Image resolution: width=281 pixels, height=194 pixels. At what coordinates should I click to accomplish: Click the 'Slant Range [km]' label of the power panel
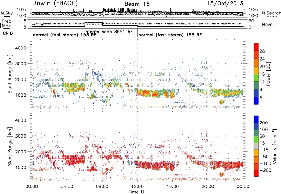click(10, 74)
